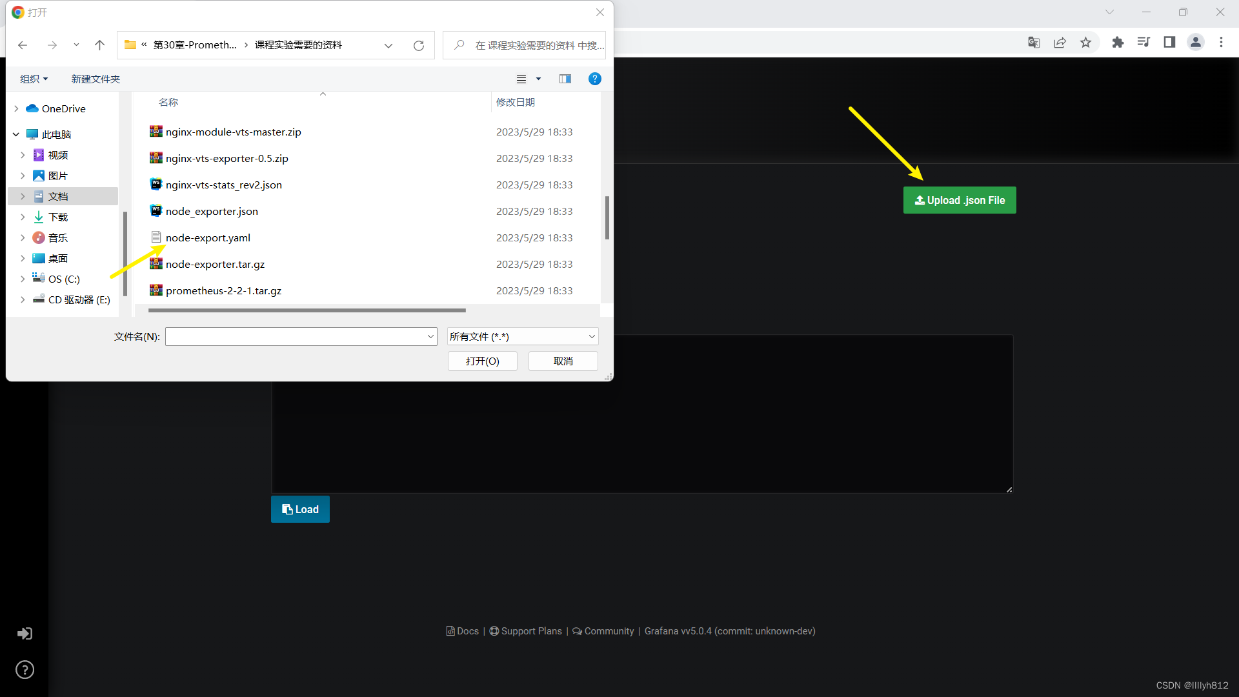Click the paste JSON text area
This screenshot has width=1239, height=697.
(642, 414)
